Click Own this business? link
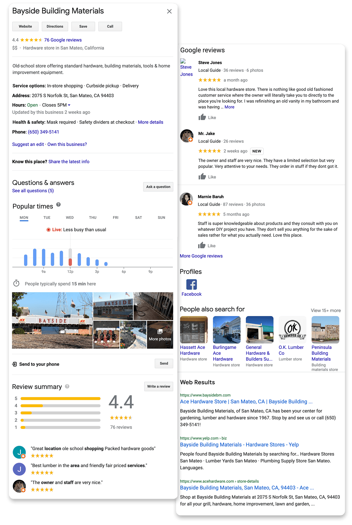352x525 pixels. coord(67,144)
